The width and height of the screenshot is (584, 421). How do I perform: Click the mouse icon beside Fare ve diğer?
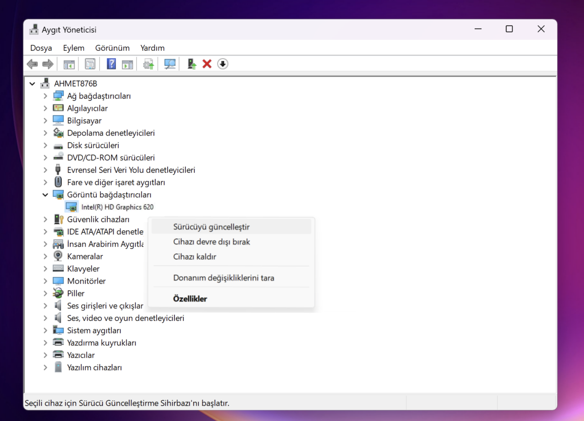click(x=58, y=182)
